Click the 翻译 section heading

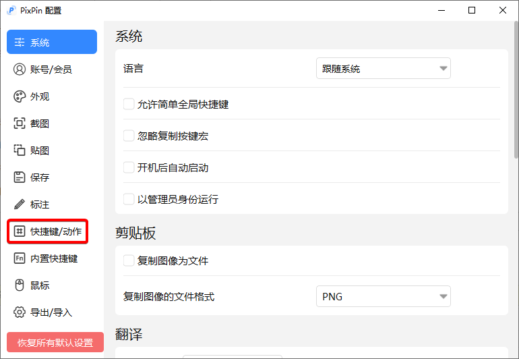(x=129, y=334)
